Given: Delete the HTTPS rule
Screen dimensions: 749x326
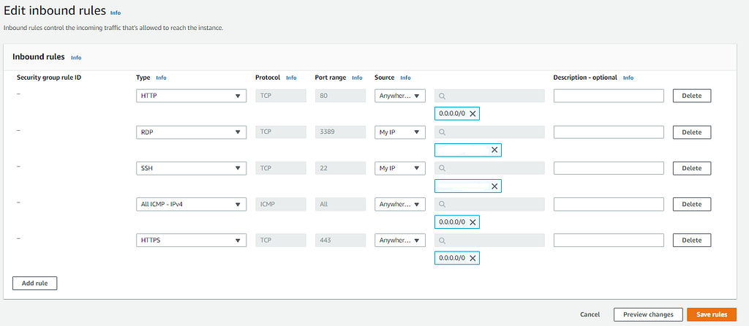Looking at the screenshot, I should click(692, 240).
